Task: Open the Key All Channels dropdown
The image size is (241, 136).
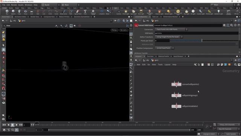Action: point(229,129)
